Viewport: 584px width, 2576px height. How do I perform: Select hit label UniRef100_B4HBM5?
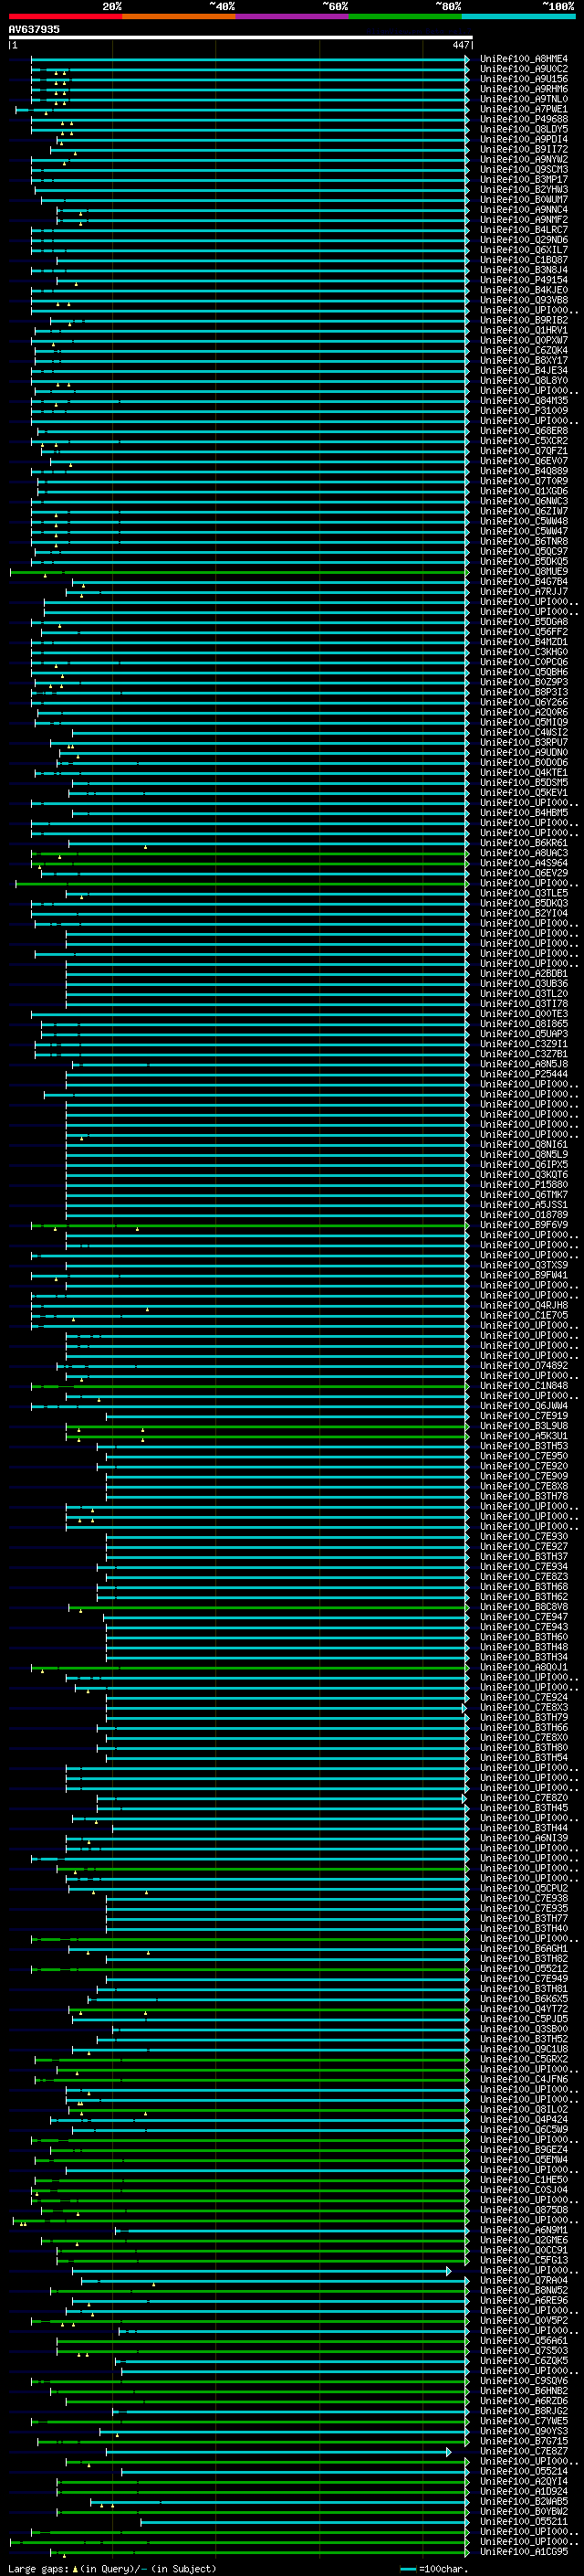pos(524,813)
